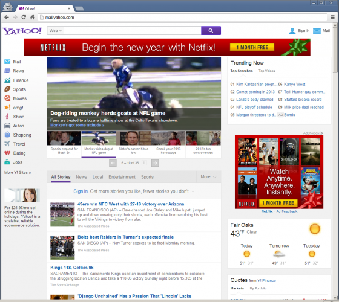Click the purple search magnifier button
The image size is (339, 302).
pos(211,31)
